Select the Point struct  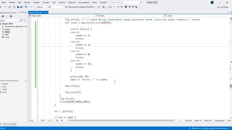(x=7, y=37)
